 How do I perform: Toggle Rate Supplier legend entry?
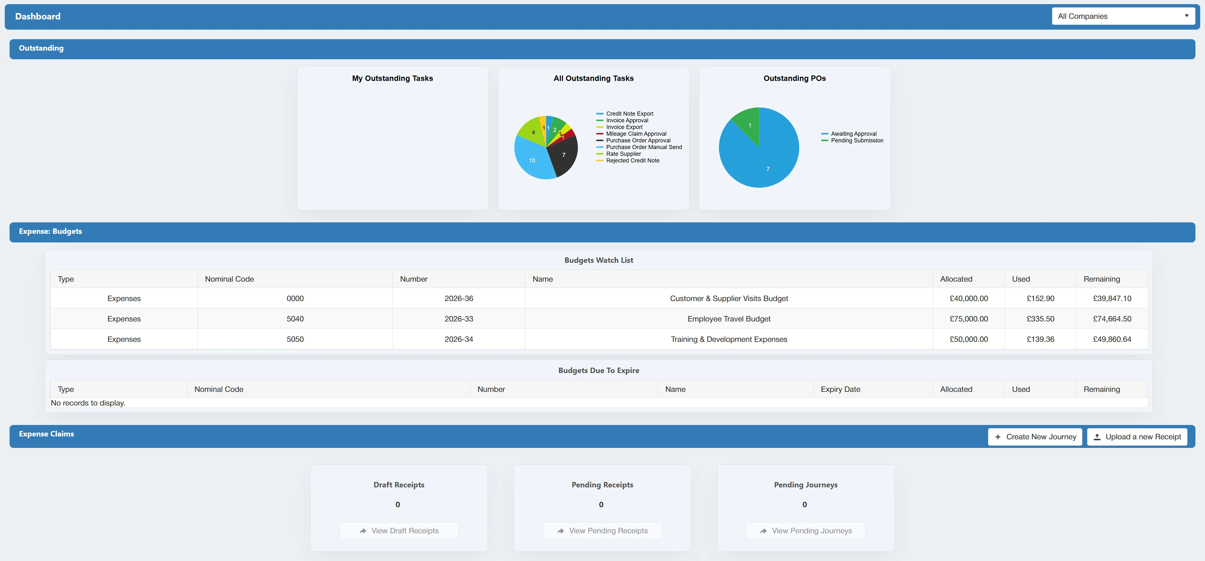click(618, 154)
